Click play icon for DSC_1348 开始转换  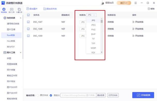(x=133, y=29)
